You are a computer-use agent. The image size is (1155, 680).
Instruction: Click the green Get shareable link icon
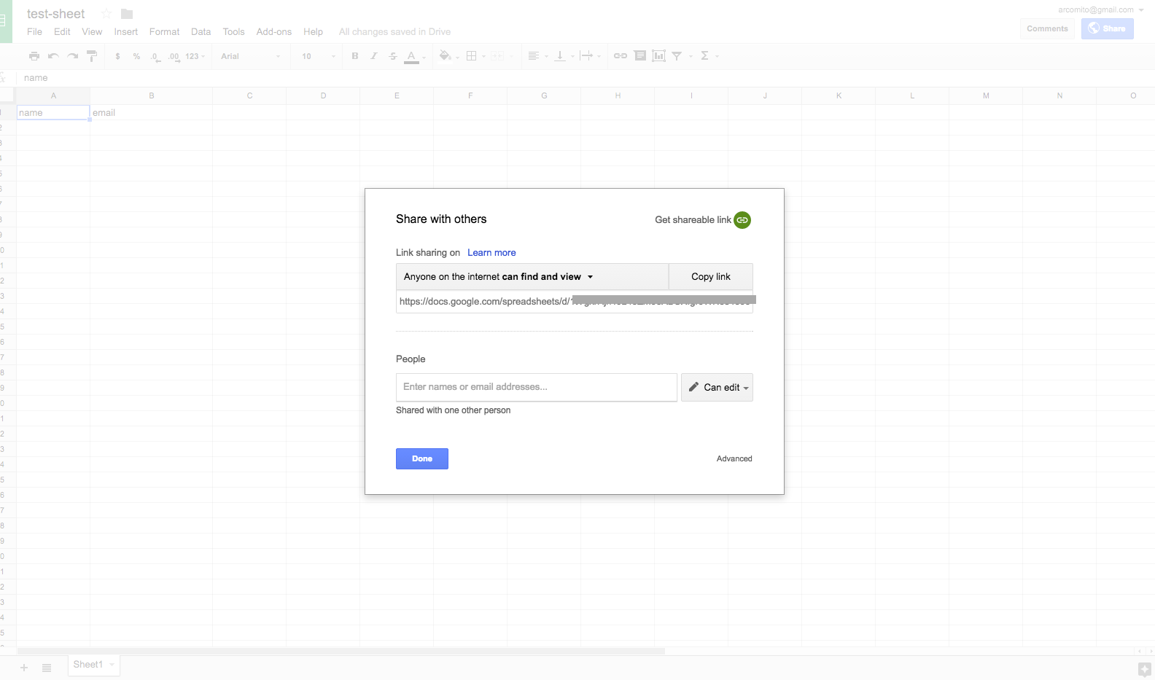coord(742,220)
